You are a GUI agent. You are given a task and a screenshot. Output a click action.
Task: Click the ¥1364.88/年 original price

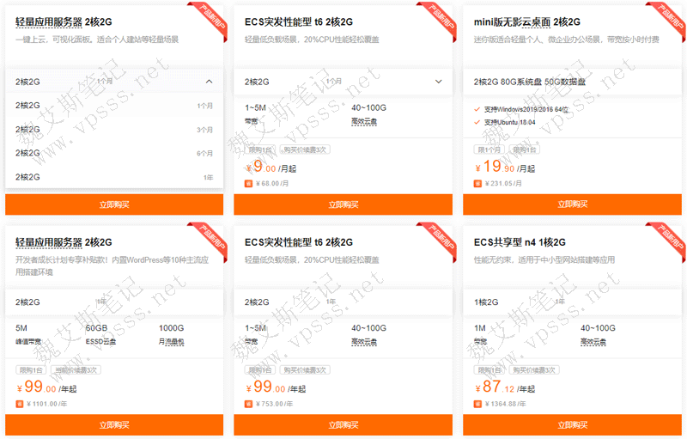[506, 404]
